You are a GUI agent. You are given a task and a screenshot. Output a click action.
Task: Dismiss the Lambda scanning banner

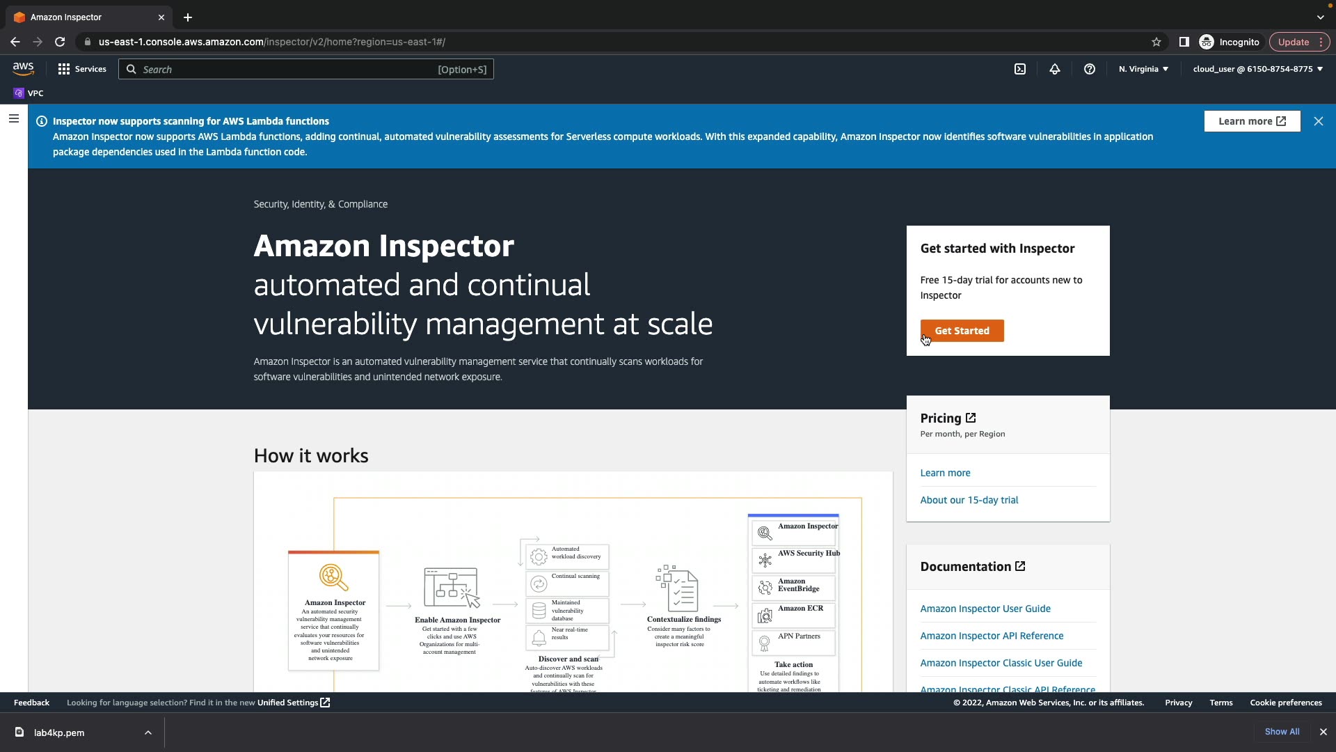click(x=1318, y=121)
